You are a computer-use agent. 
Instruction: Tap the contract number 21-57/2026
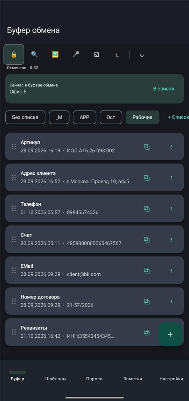coord(80,305)
